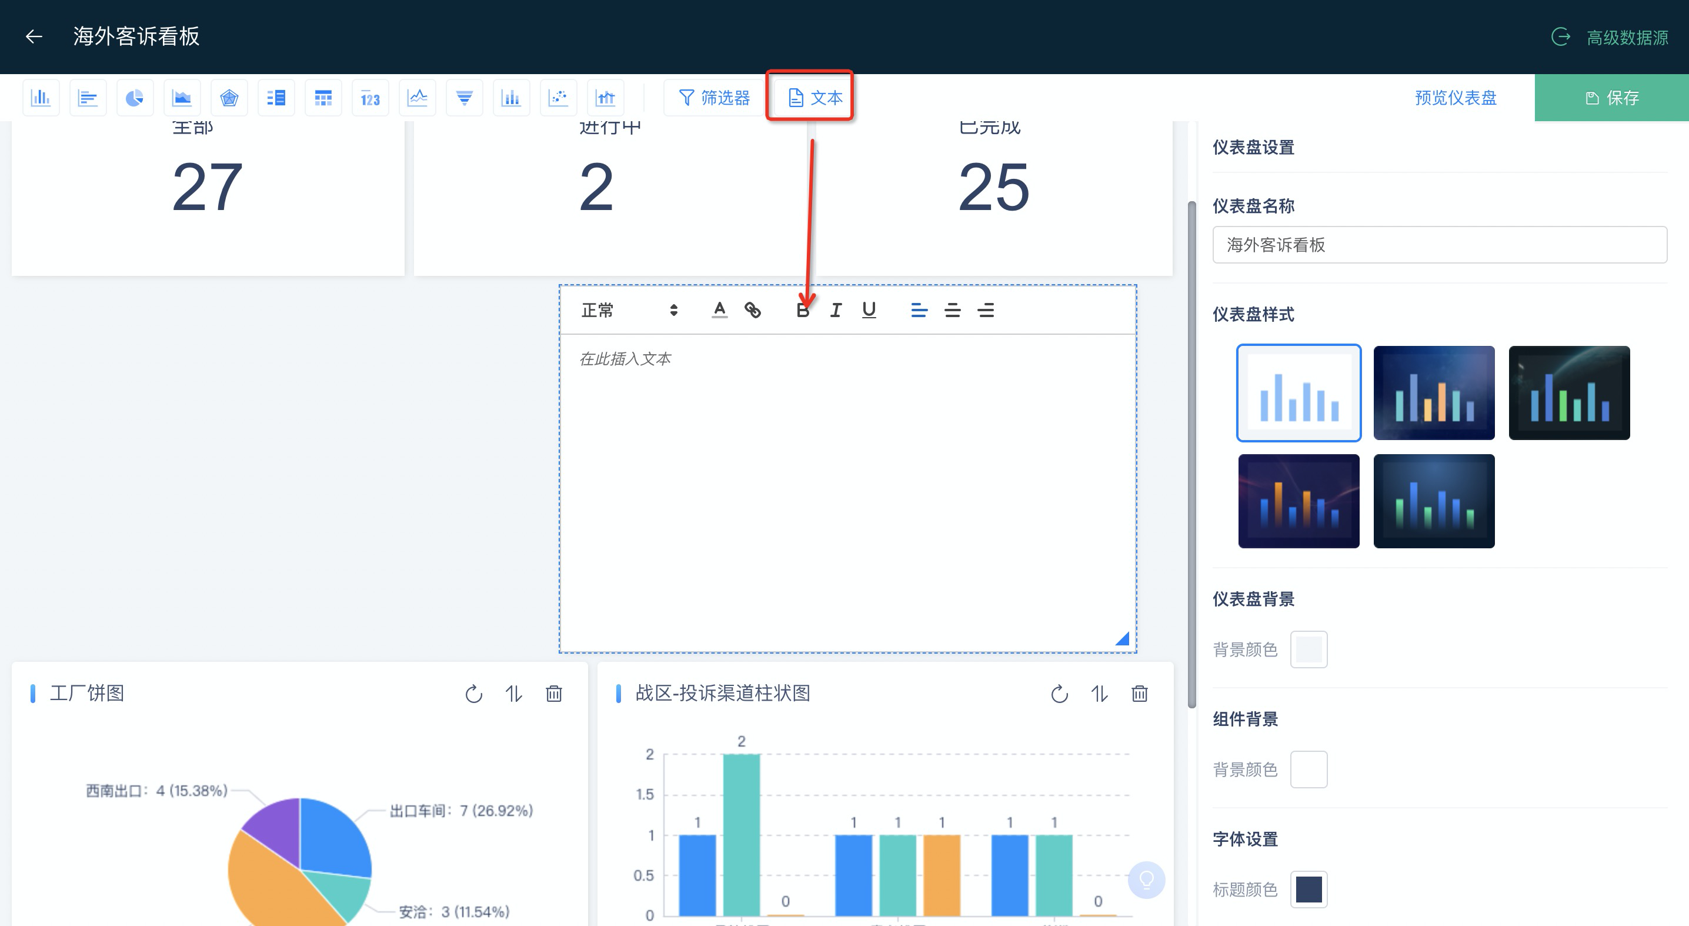This screenshot has width=1689, height=926.
Task: Click the 文本 text widget button
Action: click(x=814, y=98)
